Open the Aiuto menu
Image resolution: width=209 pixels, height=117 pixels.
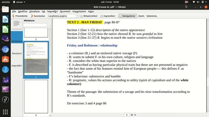click(91, 11)
